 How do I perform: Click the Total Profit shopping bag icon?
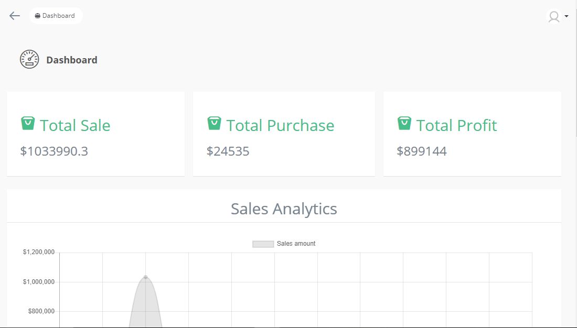pos(404,124)
